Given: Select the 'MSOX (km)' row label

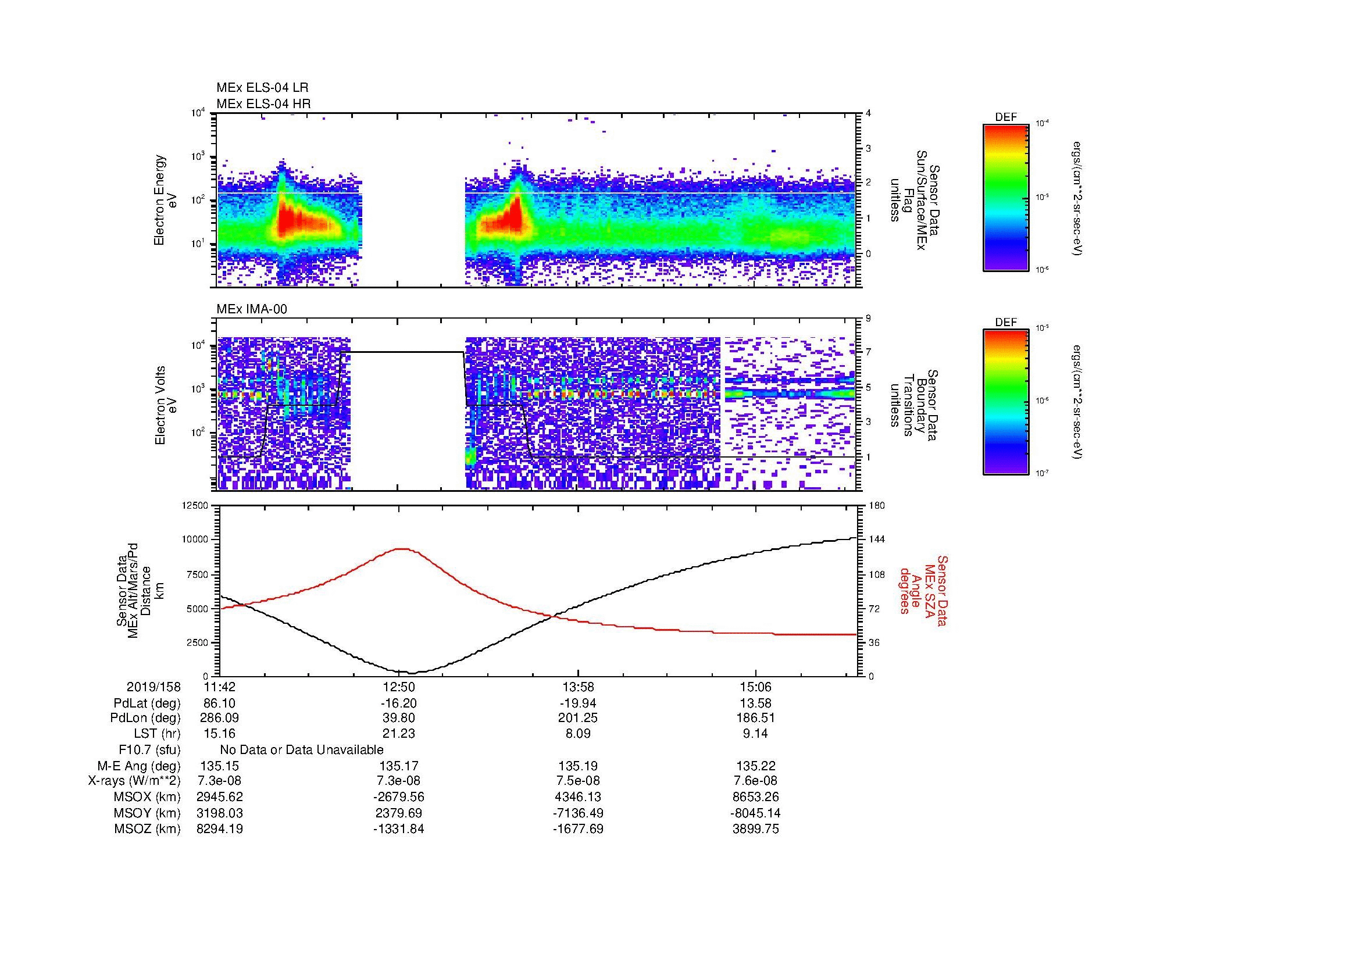Looking at the screenshot, I should pyautogui.click(x=148, y=798).
